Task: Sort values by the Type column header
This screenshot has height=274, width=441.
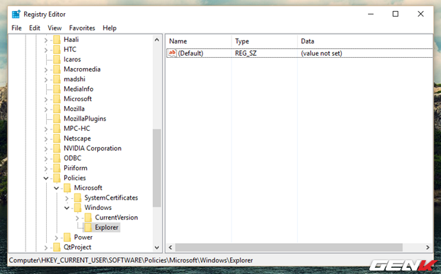Action: click(264, 41)
